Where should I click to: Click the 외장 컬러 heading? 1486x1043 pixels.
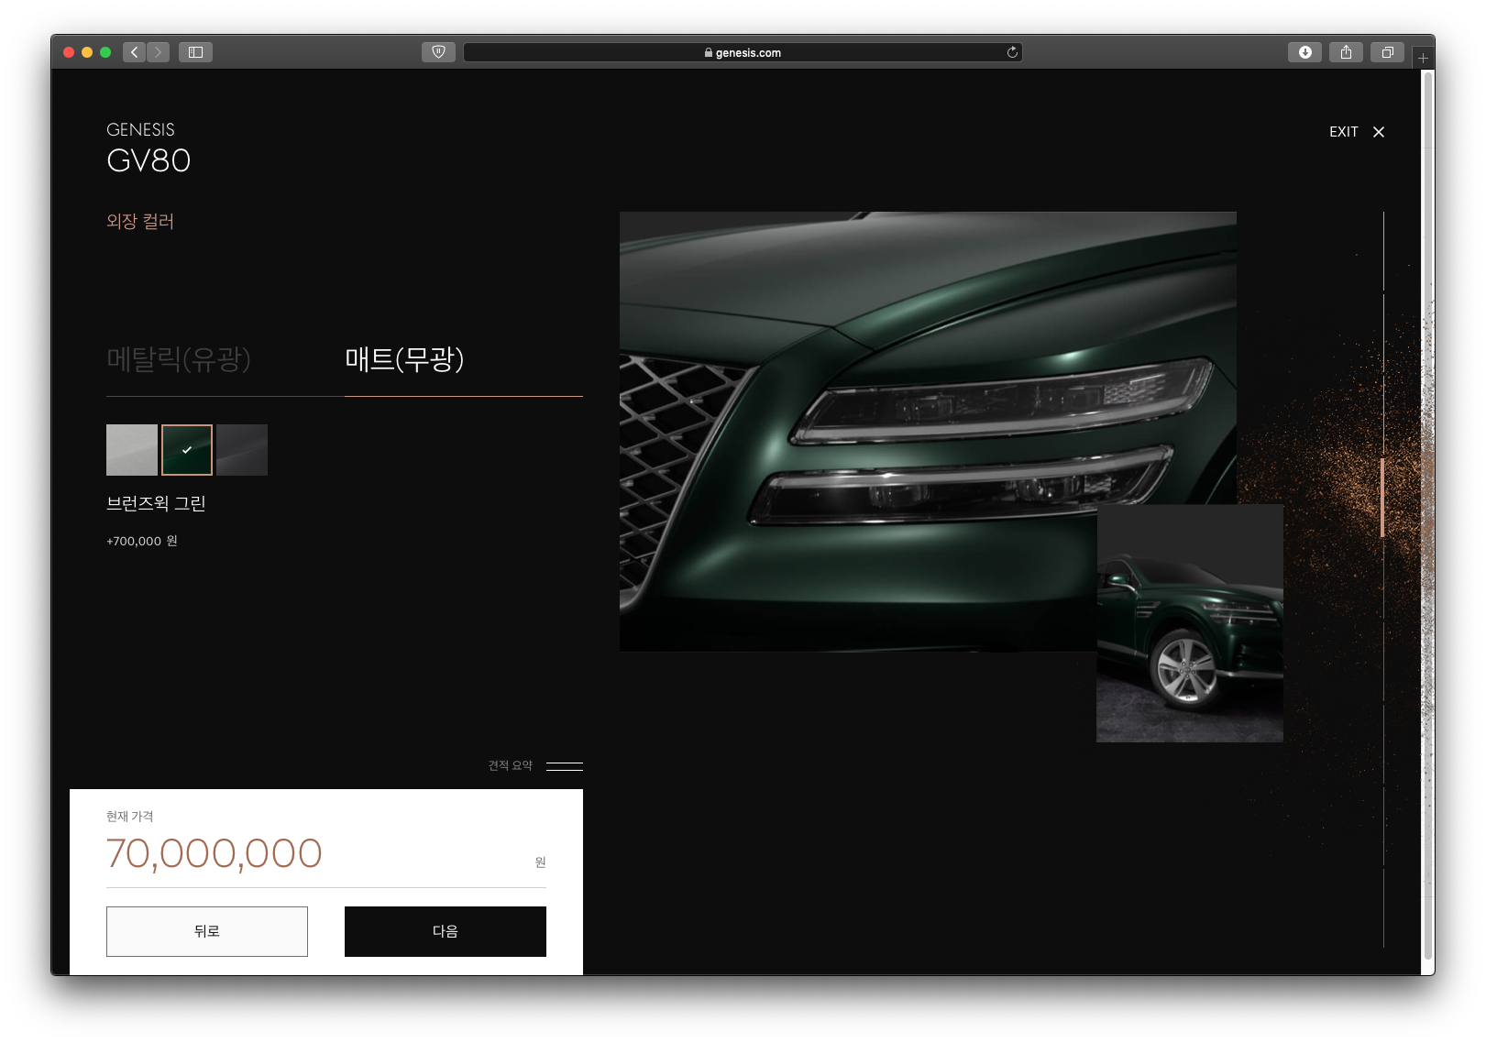coord(140,222)
